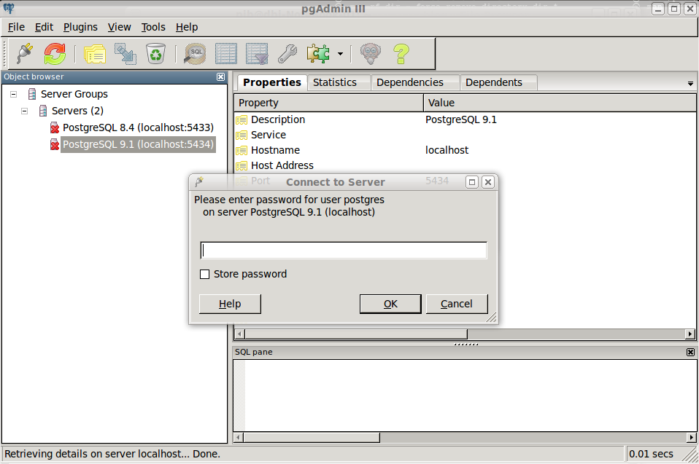Collapse the Servers (2) tree node

tap(24, 110)
